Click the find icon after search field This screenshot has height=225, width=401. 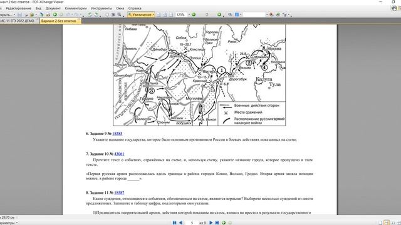(271, 15)
